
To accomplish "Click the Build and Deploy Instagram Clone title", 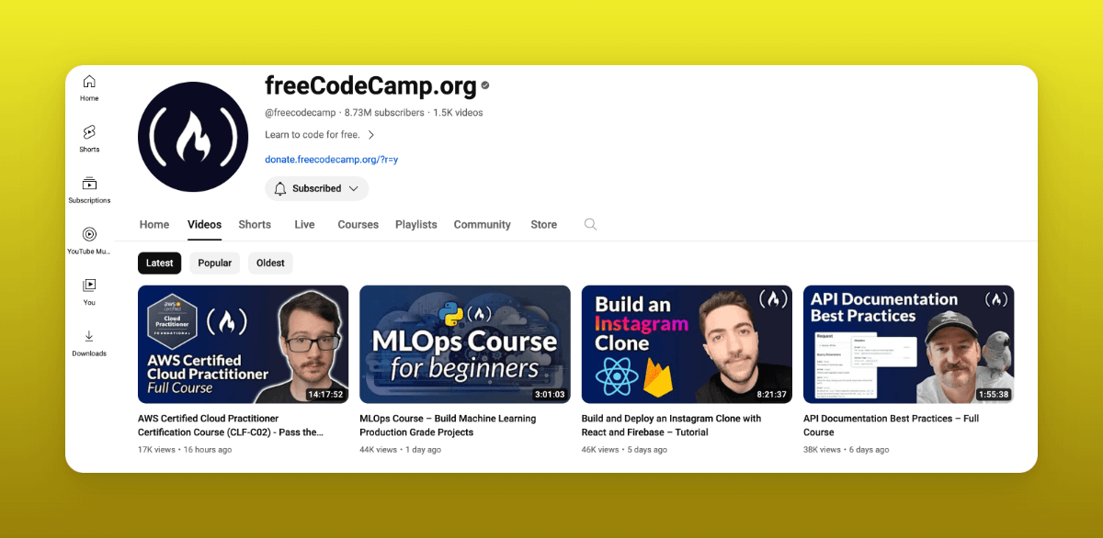I will pyautogui.click(x=672, y=425).
